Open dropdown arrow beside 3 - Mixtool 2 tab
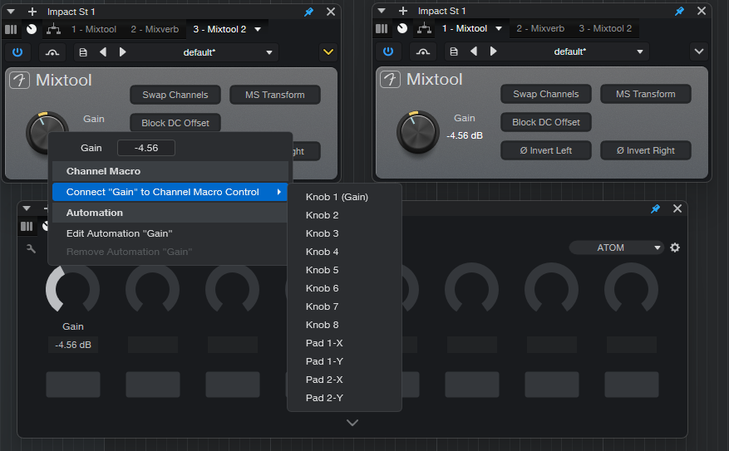This screenshot has height=451, width=729. (258, 29)
